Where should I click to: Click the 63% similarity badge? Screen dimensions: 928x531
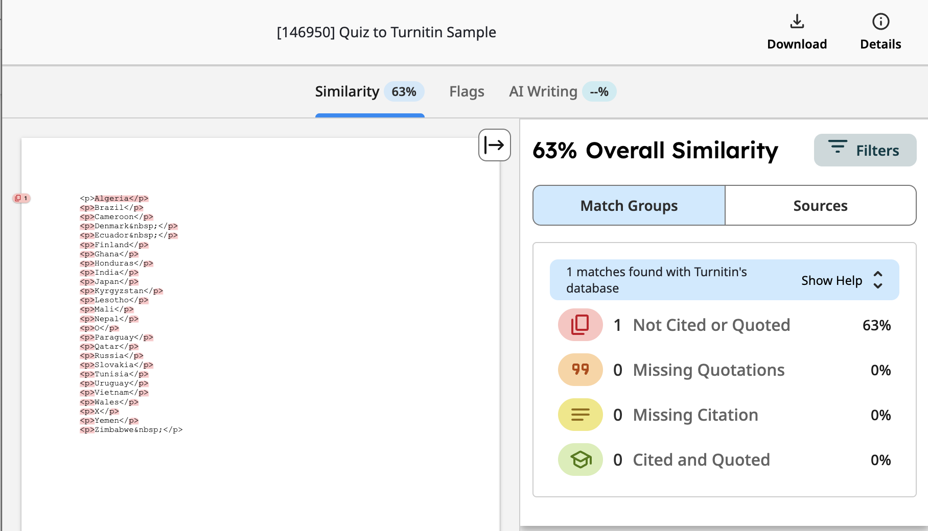click(404, 91)
